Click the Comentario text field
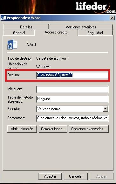Viewport: 116px width, 184px height. [72, 118]
